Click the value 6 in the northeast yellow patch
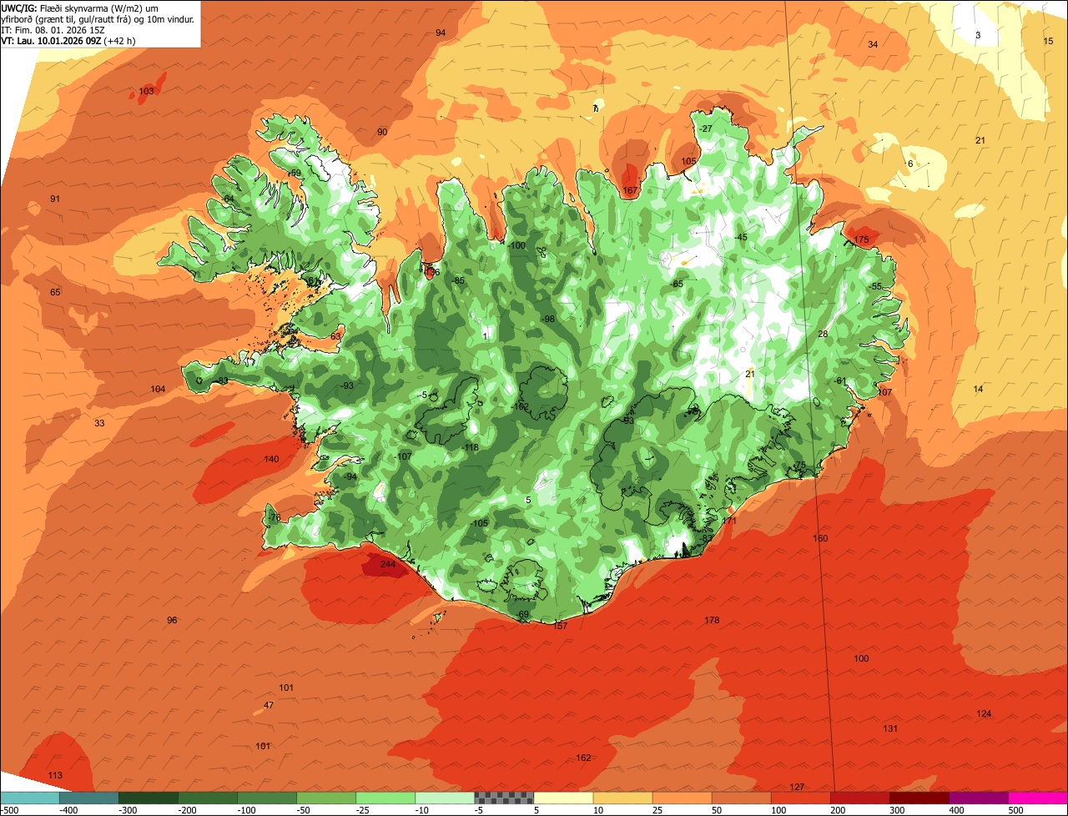1068x816 pixels. click(910, 164)
